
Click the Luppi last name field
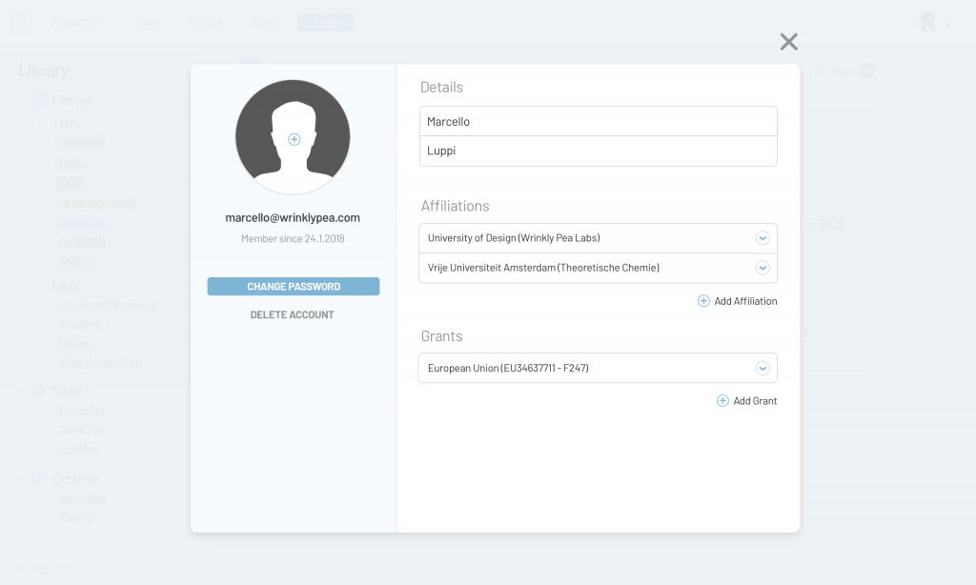(598, 151)
